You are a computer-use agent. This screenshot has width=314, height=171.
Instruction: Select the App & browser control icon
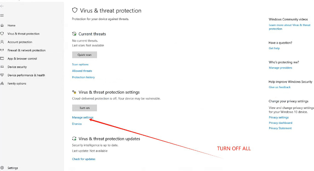click(2, 58)
